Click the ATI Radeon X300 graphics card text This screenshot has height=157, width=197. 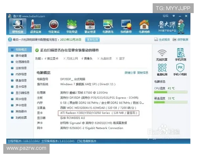pyautogui.click(x=98, y=113)
